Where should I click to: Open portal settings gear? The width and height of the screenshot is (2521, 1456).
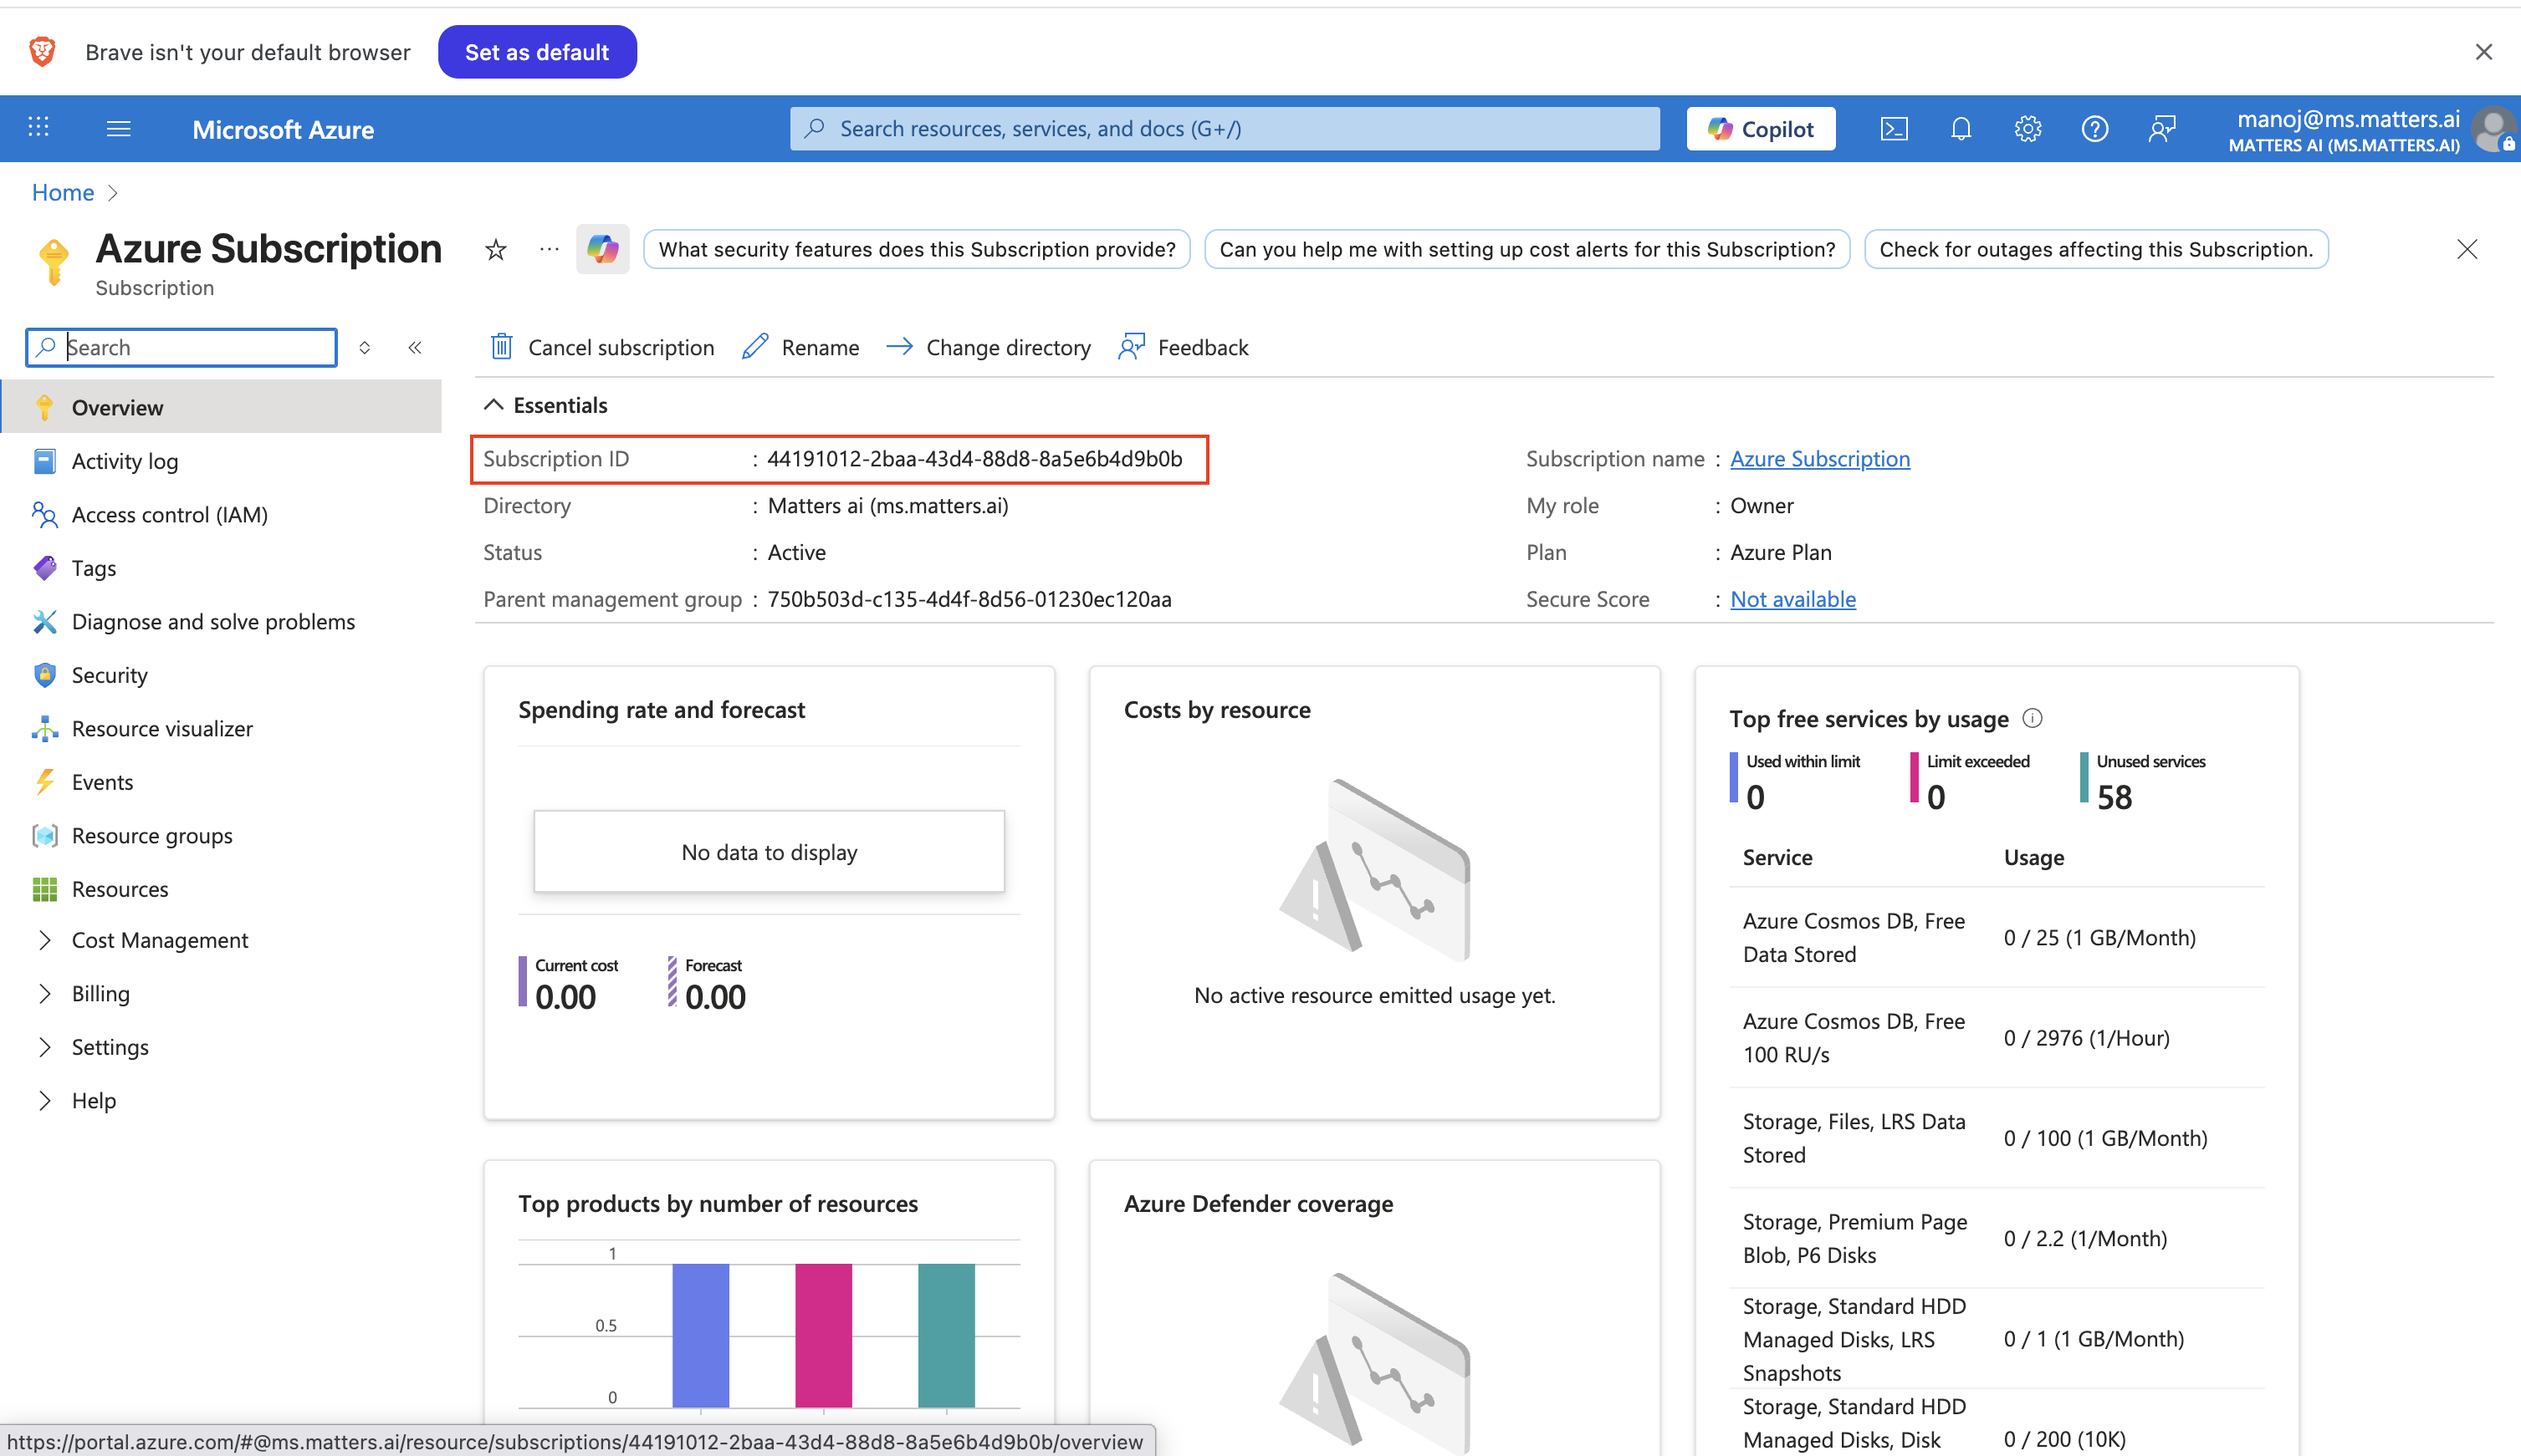(x=2028, y=129)
